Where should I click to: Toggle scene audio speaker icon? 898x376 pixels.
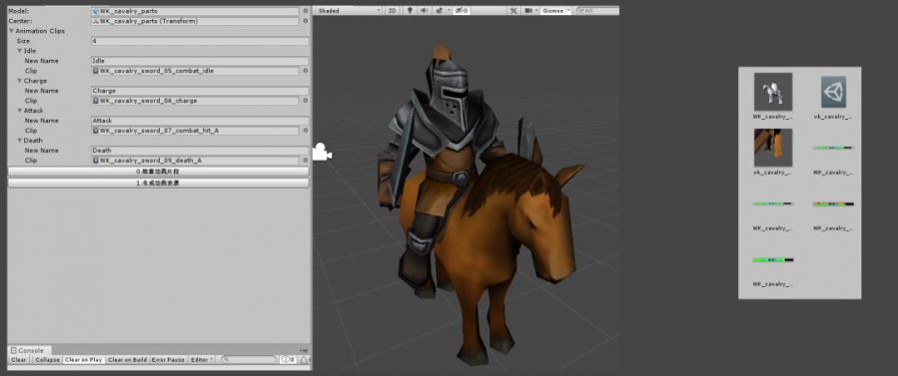[424, 10]
